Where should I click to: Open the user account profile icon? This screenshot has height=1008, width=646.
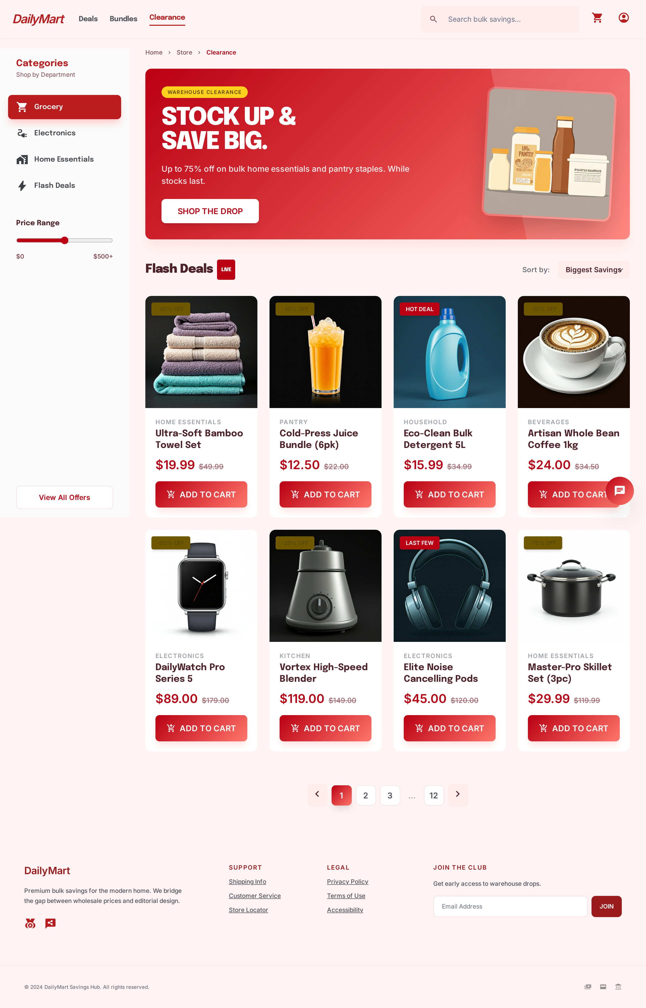(623, 18)
